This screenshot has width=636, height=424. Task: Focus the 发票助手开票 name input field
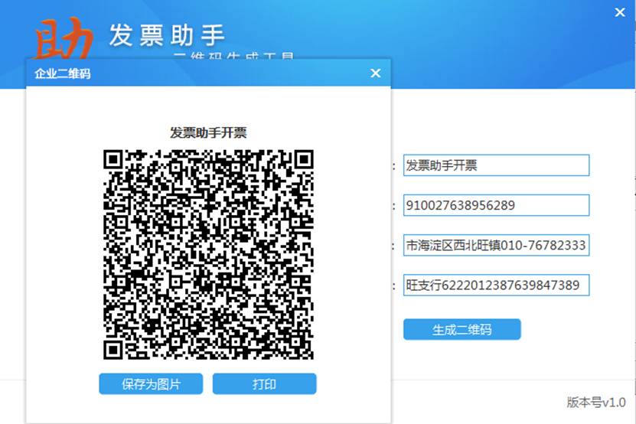[x=496, y=165]
